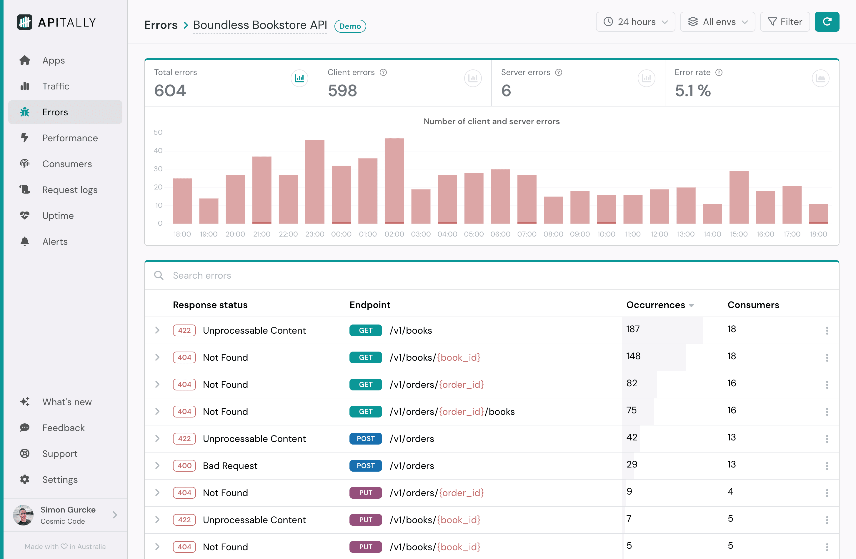Open Alerts bell icon

pos(24,241)
